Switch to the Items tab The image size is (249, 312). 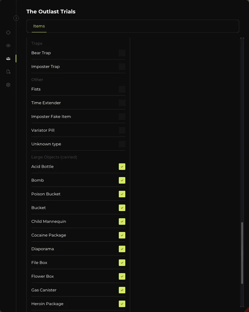coord(39,26)
